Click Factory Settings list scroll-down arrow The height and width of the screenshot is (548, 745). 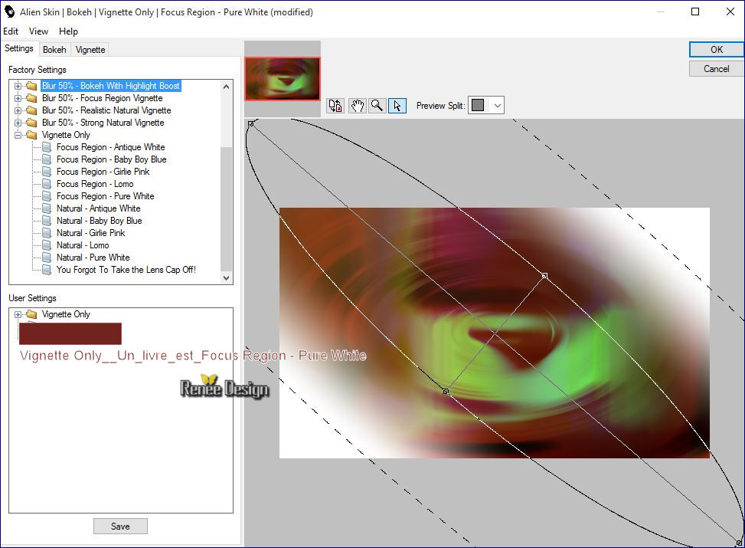(x=226, y=277)
